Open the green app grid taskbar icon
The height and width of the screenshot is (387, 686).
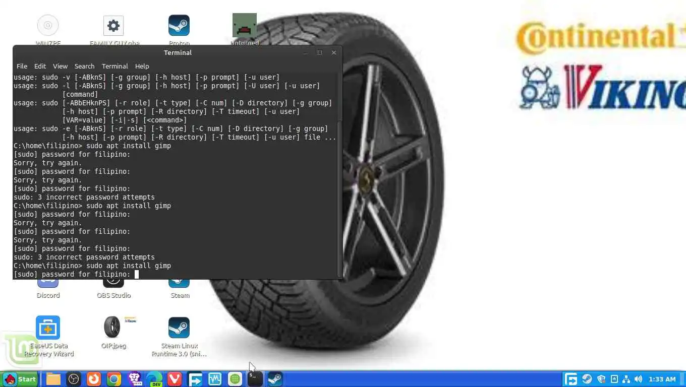pyautogui.click(x=235, y=379)
